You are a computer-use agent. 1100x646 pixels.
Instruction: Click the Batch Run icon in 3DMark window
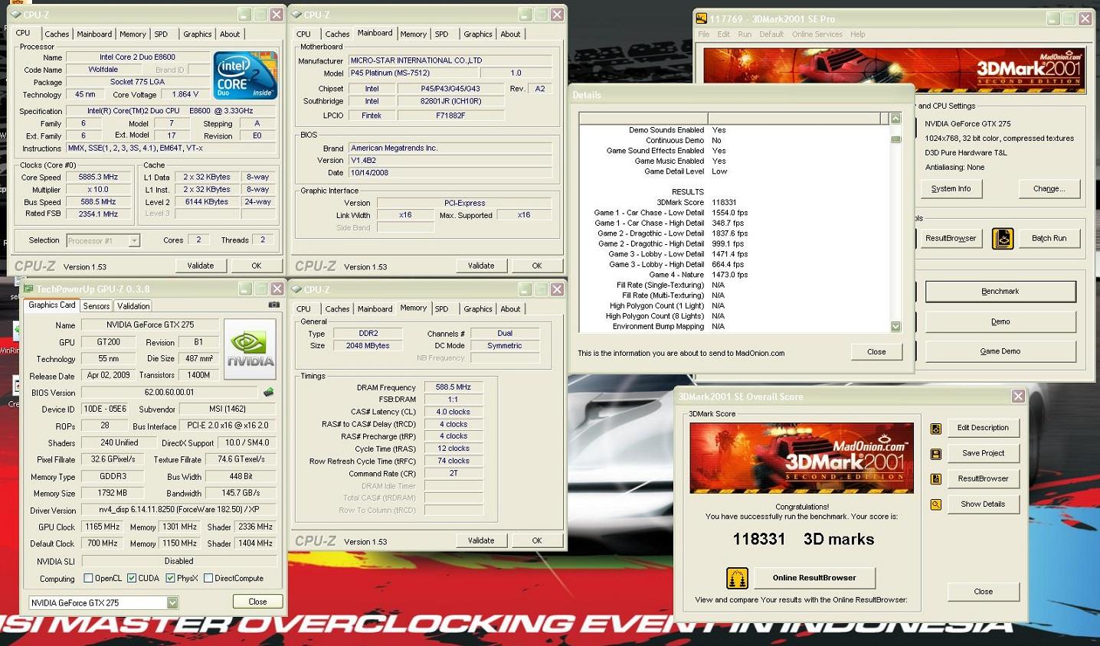[x=1003, y=238]
